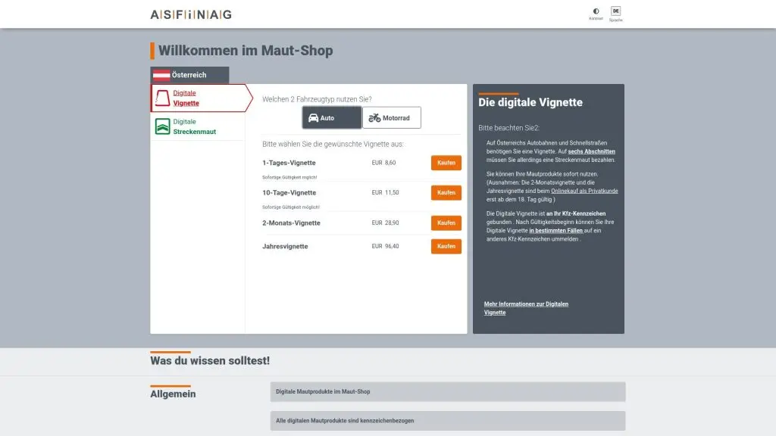
Task: Click the ASFINAG logo
Action: (191, 14)
